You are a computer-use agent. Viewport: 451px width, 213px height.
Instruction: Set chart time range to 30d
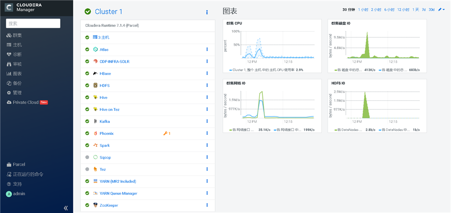coord(431,10)
